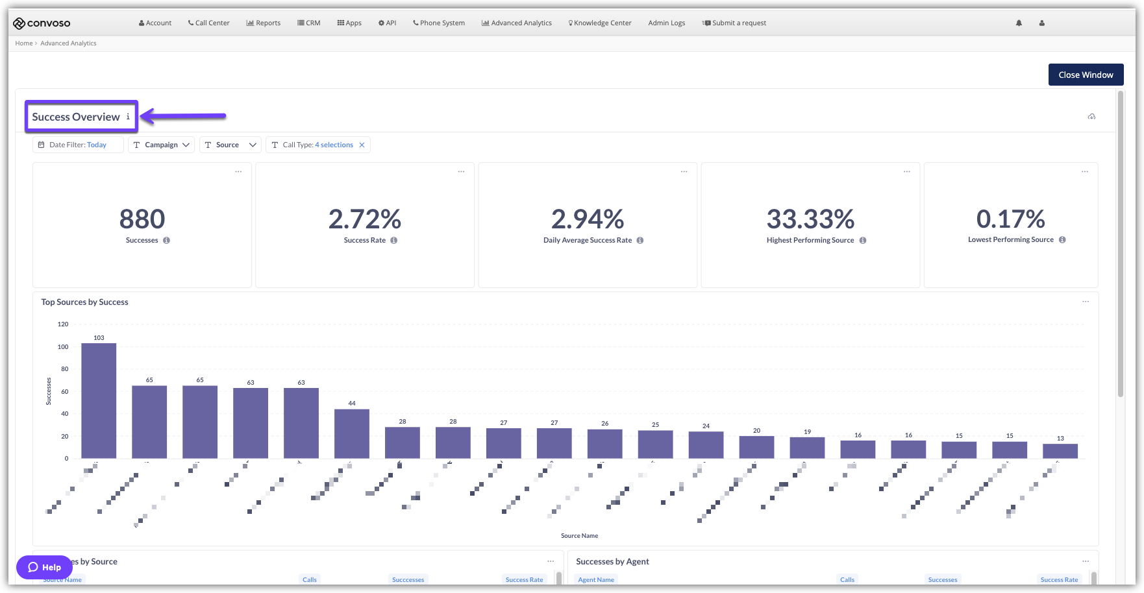Clear the Call Type filter selections
Image resolution: width=1144 pixels, height=593 pixels.
[x=362, y=145]
